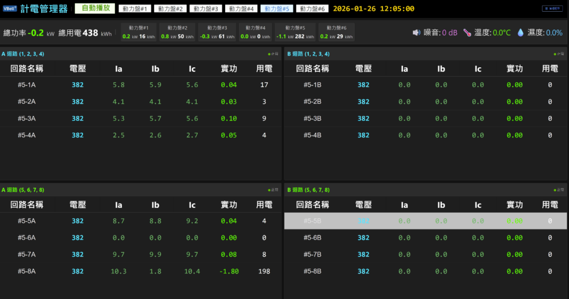The height and width of the screenshot is (299, 569).
Task: Click the 實功 column header in A 迴路 (1, 2, 3, 4)
Action: click(x=228, y=69)
